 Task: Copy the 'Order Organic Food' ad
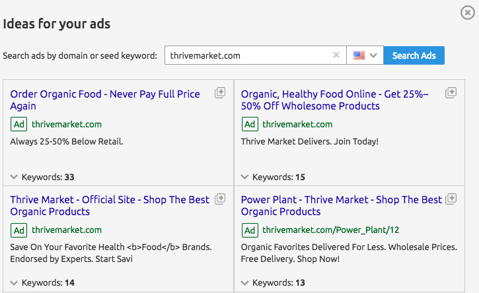[220, 93]
